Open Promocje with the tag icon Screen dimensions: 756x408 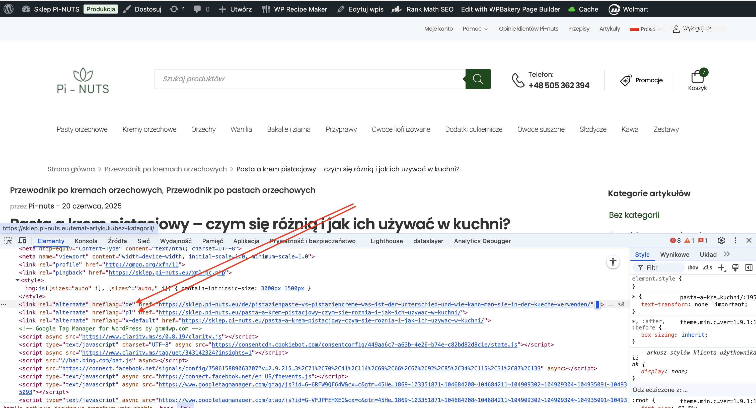641,80
